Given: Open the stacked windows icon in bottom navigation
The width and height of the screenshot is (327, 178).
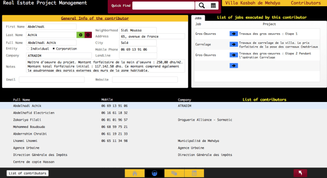Looking at the screenshot, I should point(174,173).
